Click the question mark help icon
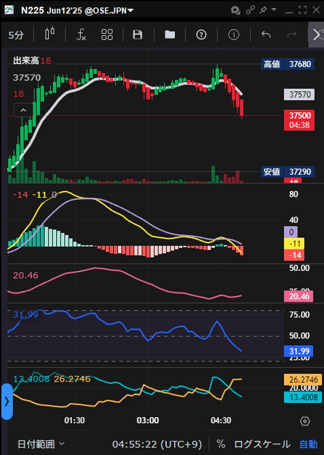Viewport: 324px width, 455px height. coord(201,35)
